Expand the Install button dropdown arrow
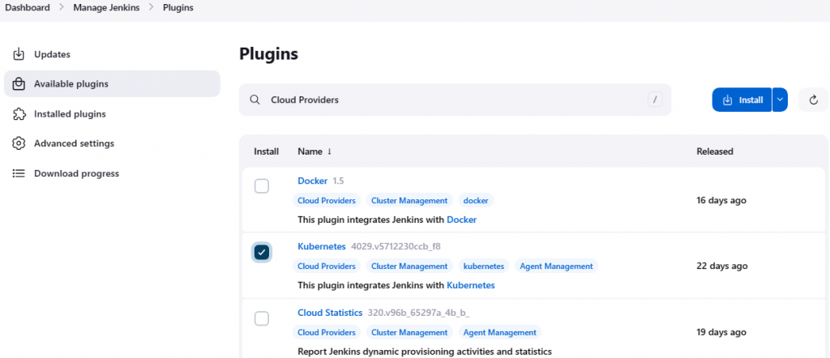 click(780, 100)
